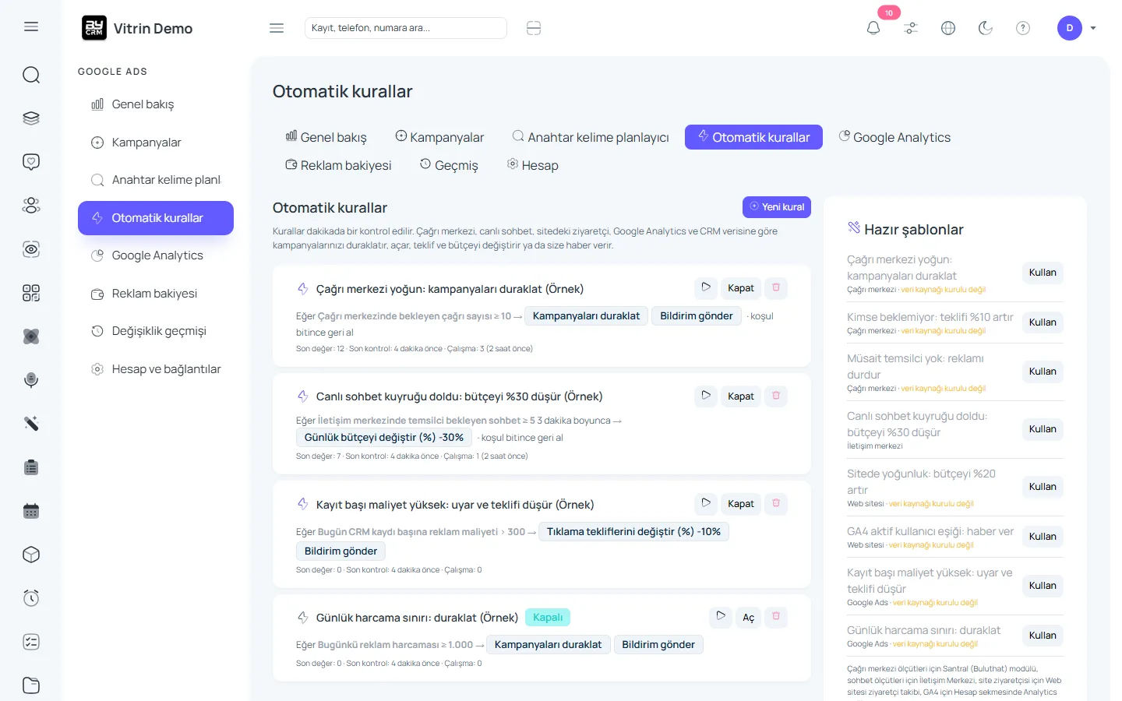
Task: Select Değişiklik geçmişi in the sidebar
Action: tap(156, 331)
